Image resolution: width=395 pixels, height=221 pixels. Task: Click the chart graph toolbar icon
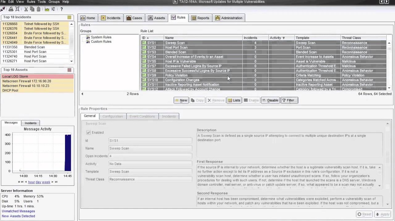pos(47,9)
